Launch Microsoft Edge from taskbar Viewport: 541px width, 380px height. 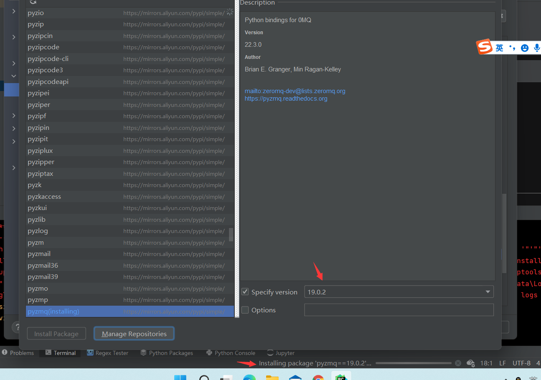249,378
